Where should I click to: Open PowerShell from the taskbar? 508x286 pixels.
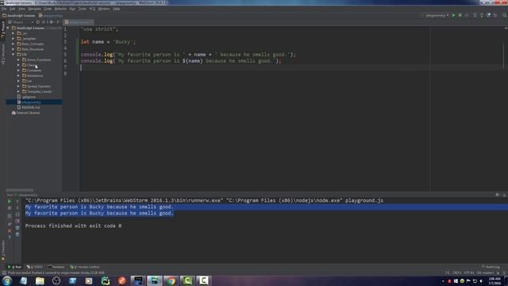(72, 280)
